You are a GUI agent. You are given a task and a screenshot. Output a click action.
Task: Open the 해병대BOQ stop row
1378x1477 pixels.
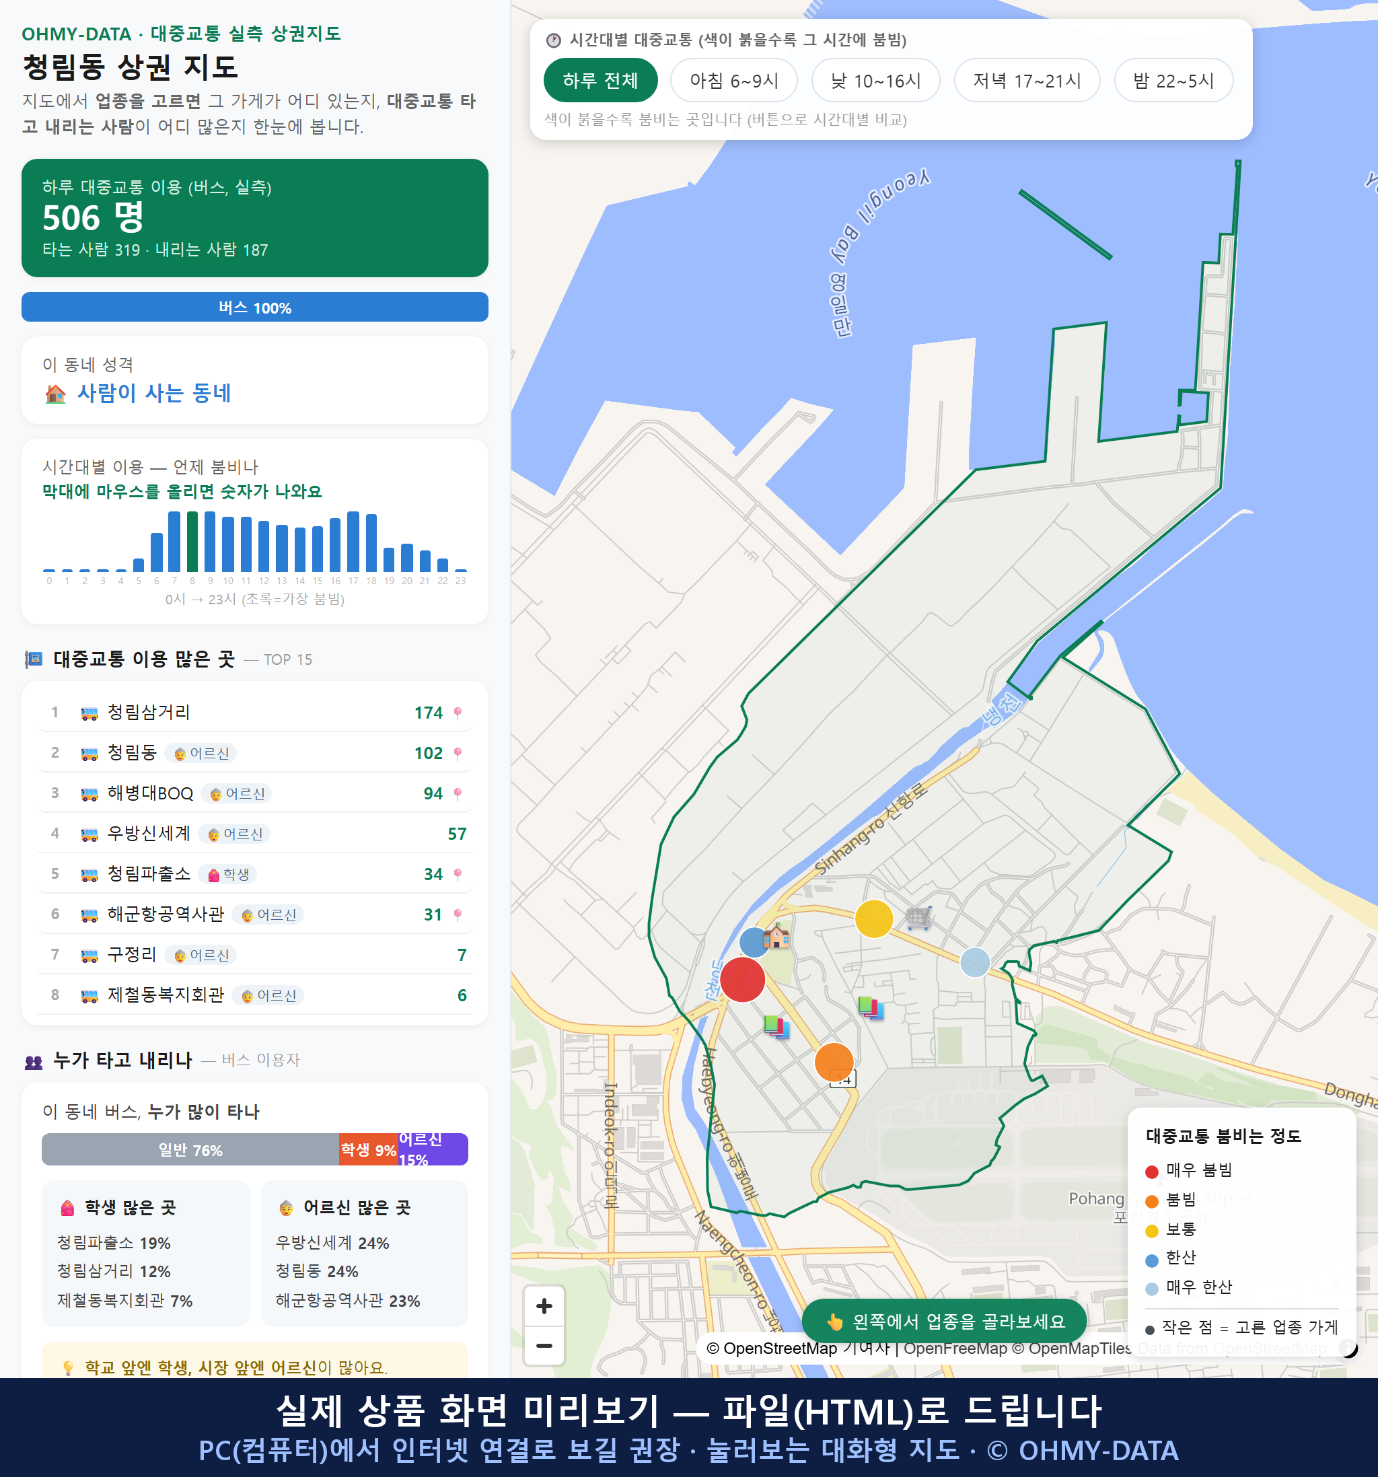click(255, 793)
